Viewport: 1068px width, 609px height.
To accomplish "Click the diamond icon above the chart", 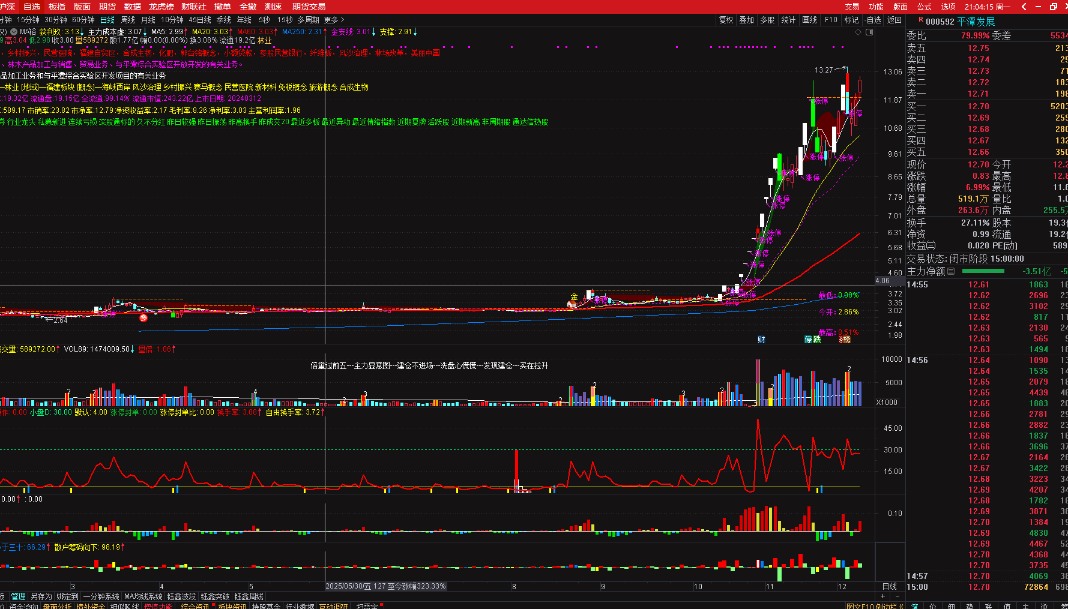I will pyautogui.click(x=858, y=32).
